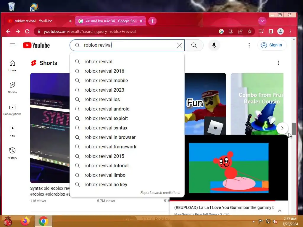The height and width of the screenshot is (227, 303).
Task: Open YouTube settings three-dot menu
Action: pyautogui.click(x=249, y=45)
